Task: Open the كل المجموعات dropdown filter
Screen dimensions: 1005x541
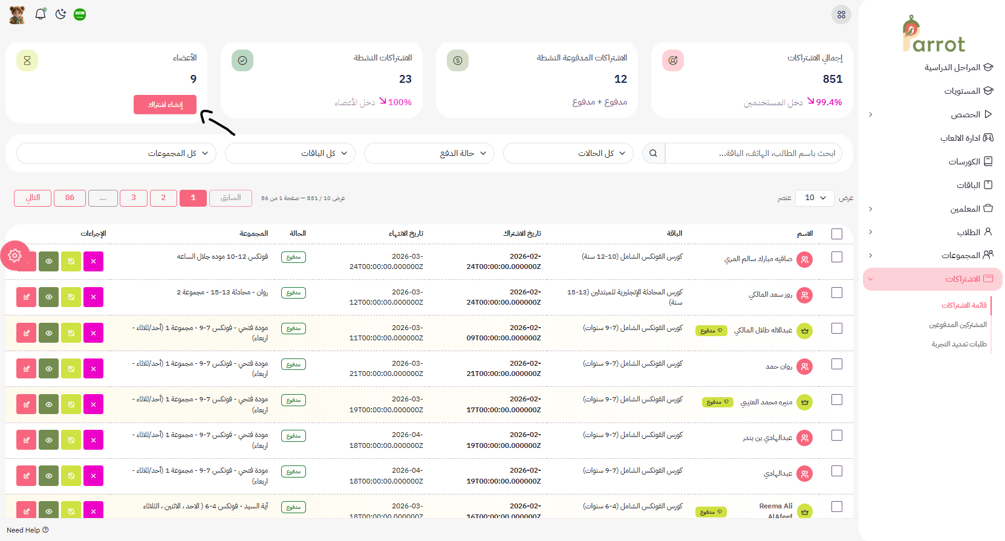Action: [x=116, y=154]
